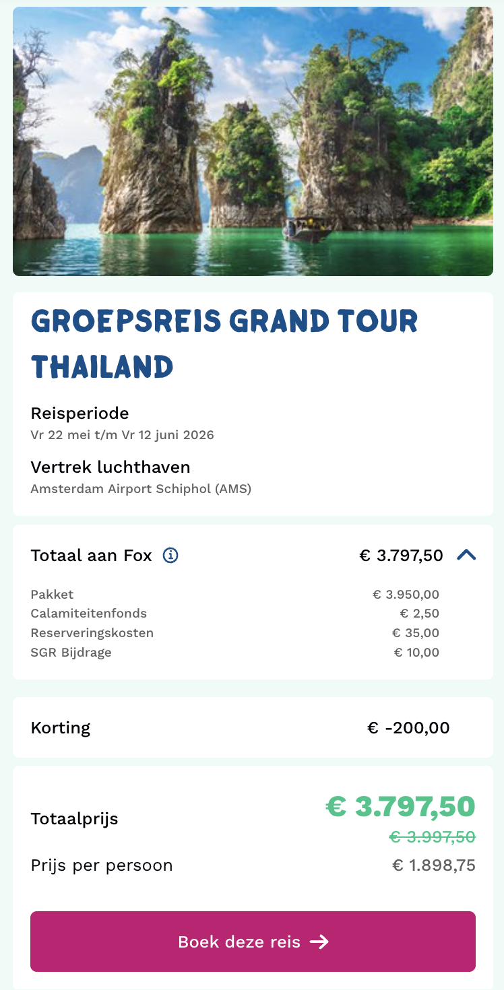Click the crossed-out price € 3.997,50
This screenshot has width=504, height=990.
tap(432, 837)
